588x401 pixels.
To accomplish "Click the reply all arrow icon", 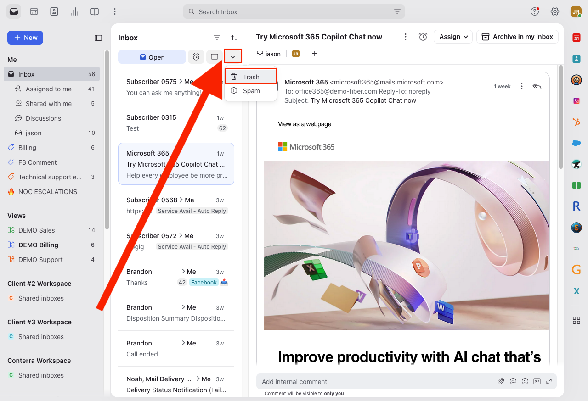I will click(537, 86).
